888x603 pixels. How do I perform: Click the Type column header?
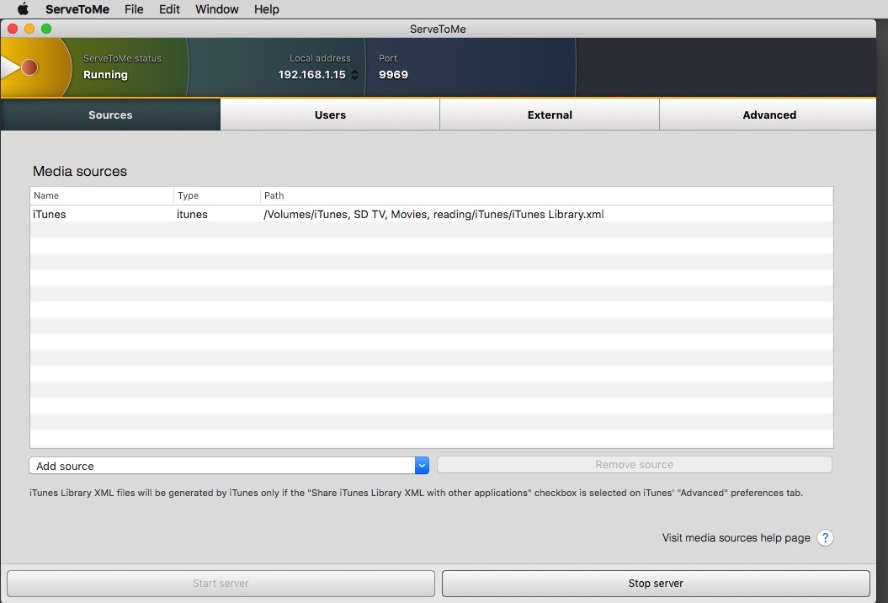[217, 195]
